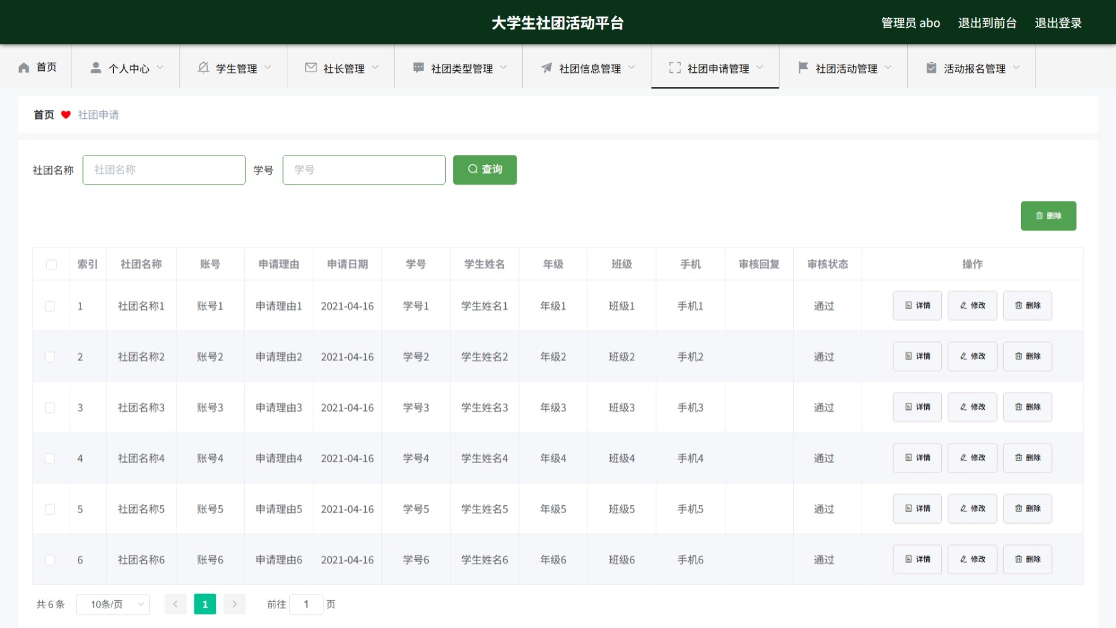Open the 社团类型管理 menu
Viewport: 1116px width, 628px height.
click(x=459, y=67)
